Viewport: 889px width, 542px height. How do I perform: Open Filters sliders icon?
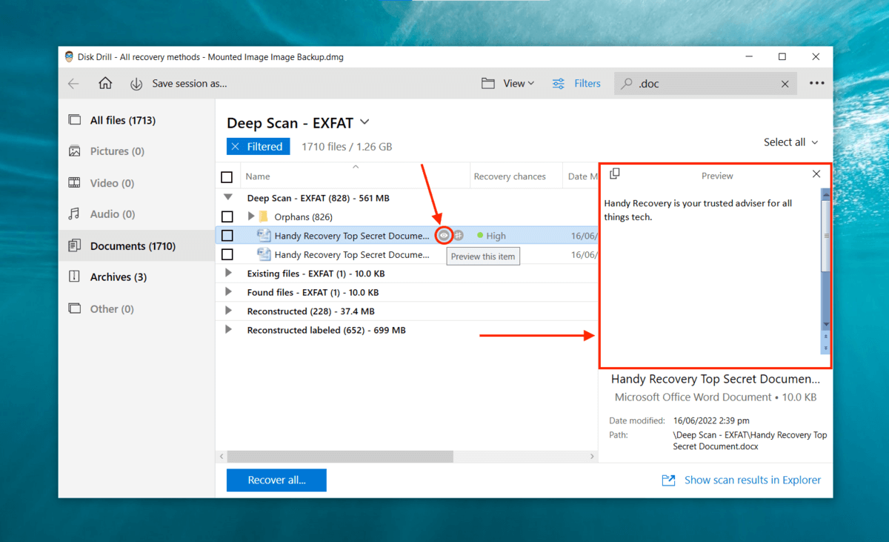(559, 84)
